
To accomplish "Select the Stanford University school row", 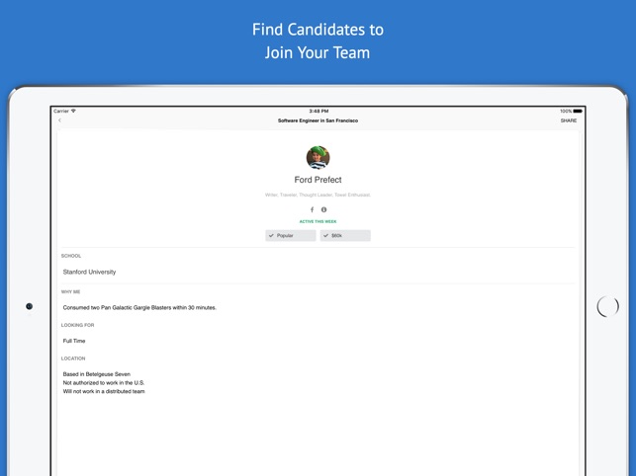I will click(x=89, y=272).
